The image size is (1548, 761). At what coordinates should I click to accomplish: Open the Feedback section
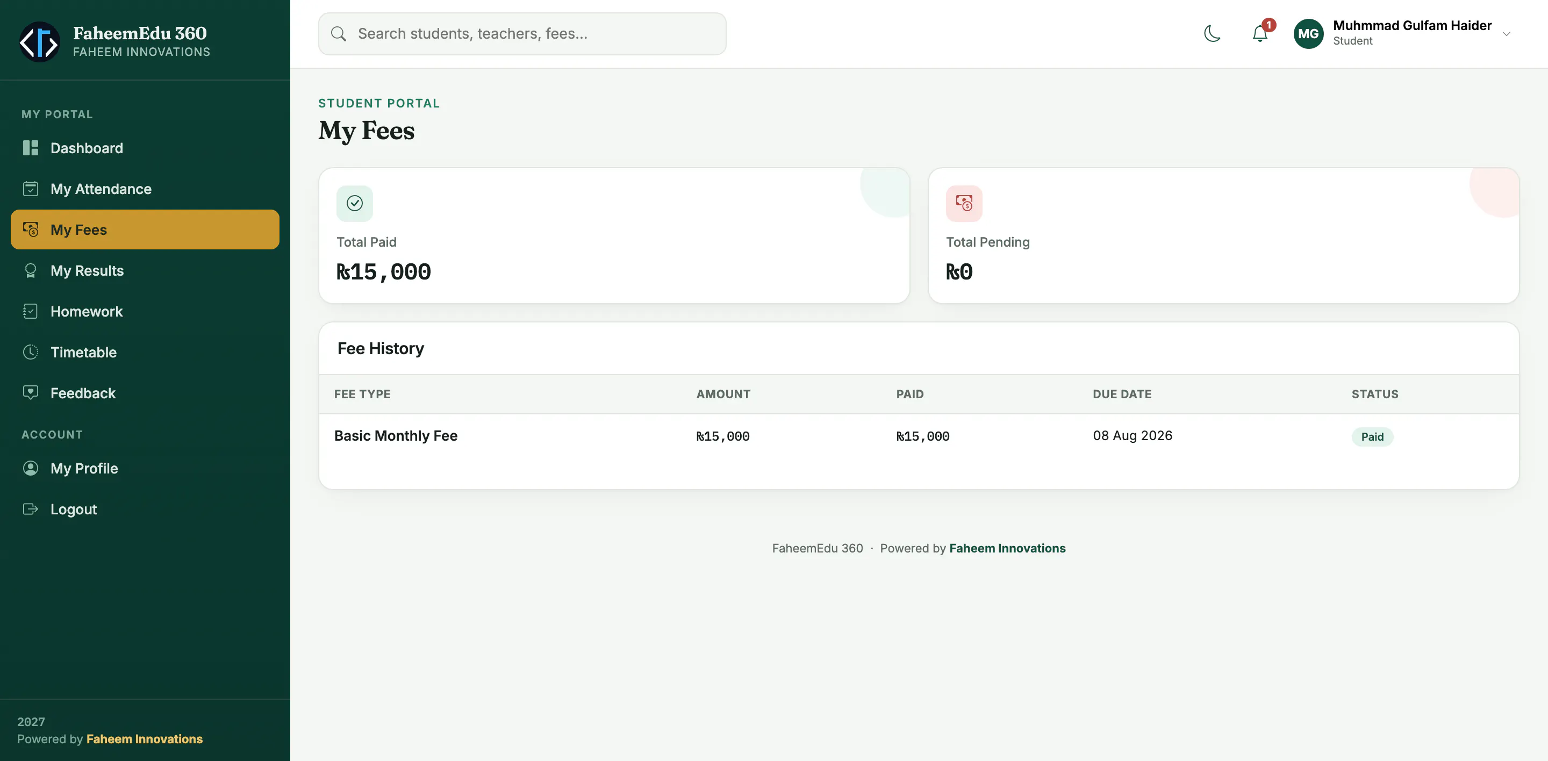pos(145,393)
